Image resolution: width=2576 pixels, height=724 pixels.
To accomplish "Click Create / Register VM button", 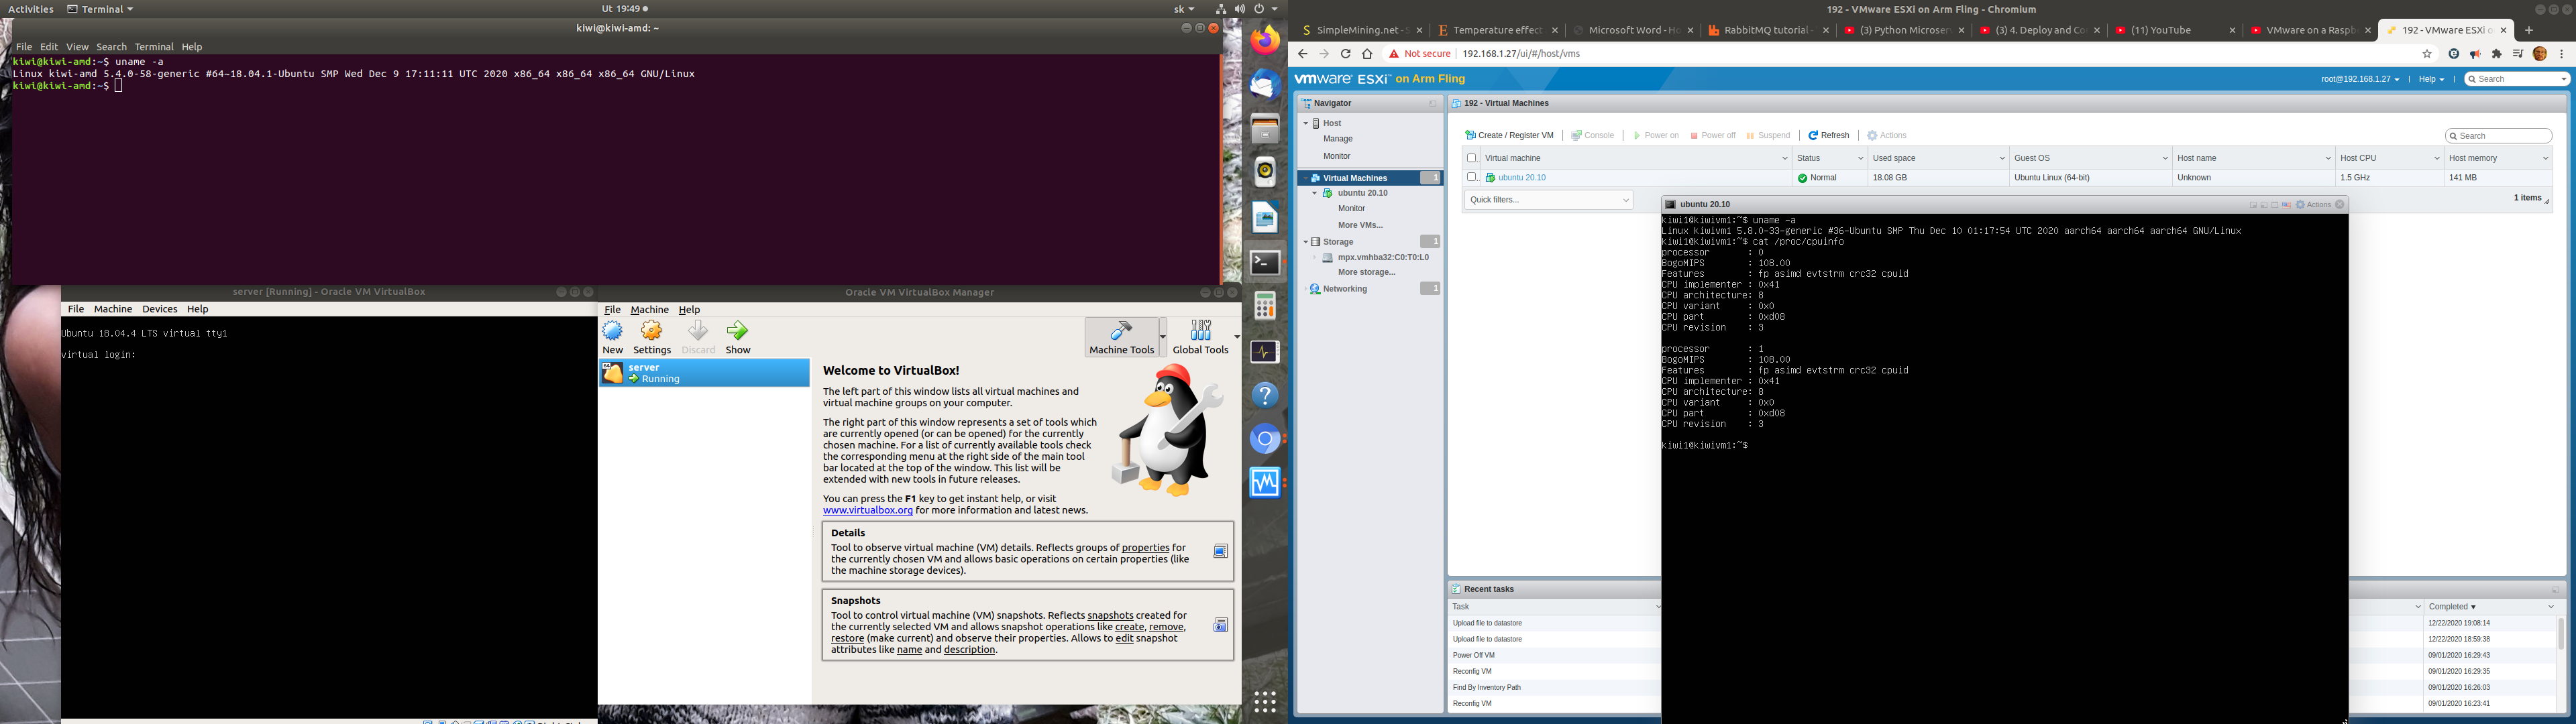I will point(1509,135).
